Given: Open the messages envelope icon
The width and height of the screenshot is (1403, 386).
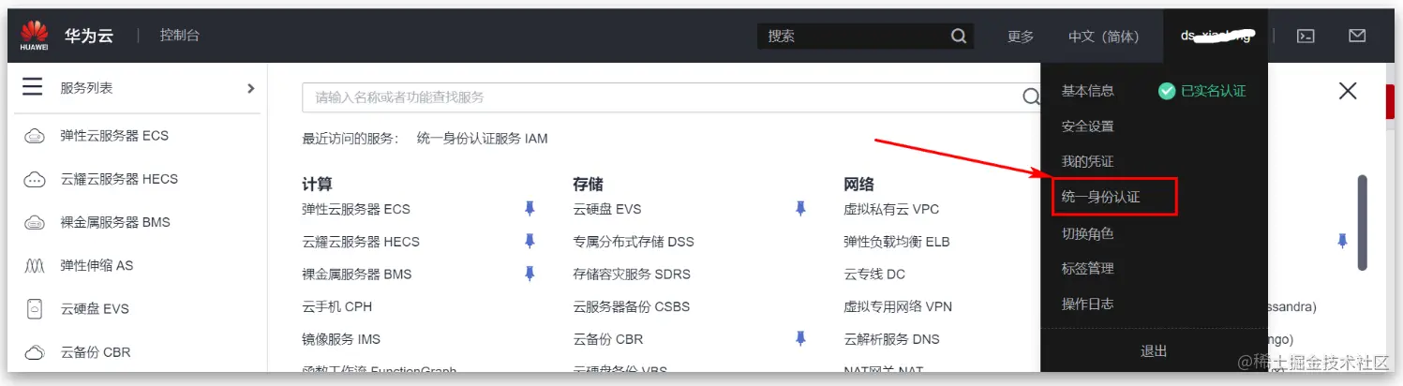Looking at the screenshot, I should point(1357,36).
